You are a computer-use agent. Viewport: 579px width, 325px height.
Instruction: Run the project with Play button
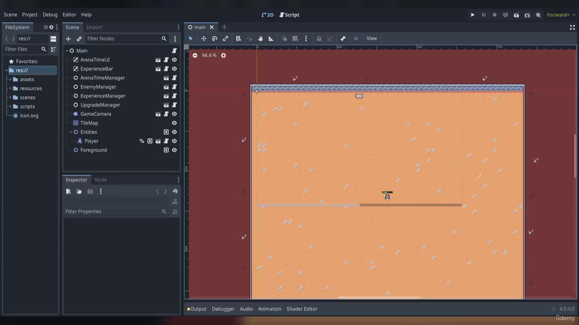pos(473,15)
